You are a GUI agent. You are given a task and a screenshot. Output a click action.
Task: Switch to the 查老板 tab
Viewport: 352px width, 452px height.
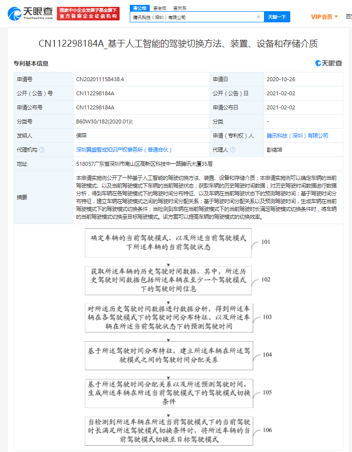click(x=159, y=8)
